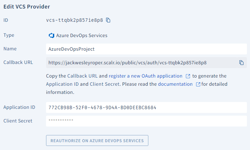Click the 'Edit VCS Provider' heading
This screenshot has height=150, width=250.
(x=27, y=7)
